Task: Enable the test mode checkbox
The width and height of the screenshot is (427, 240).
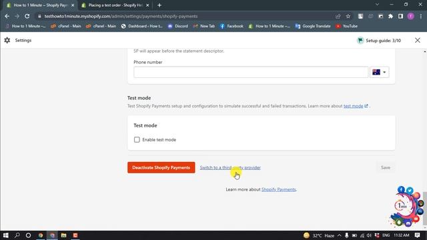Action: point(137,139)
